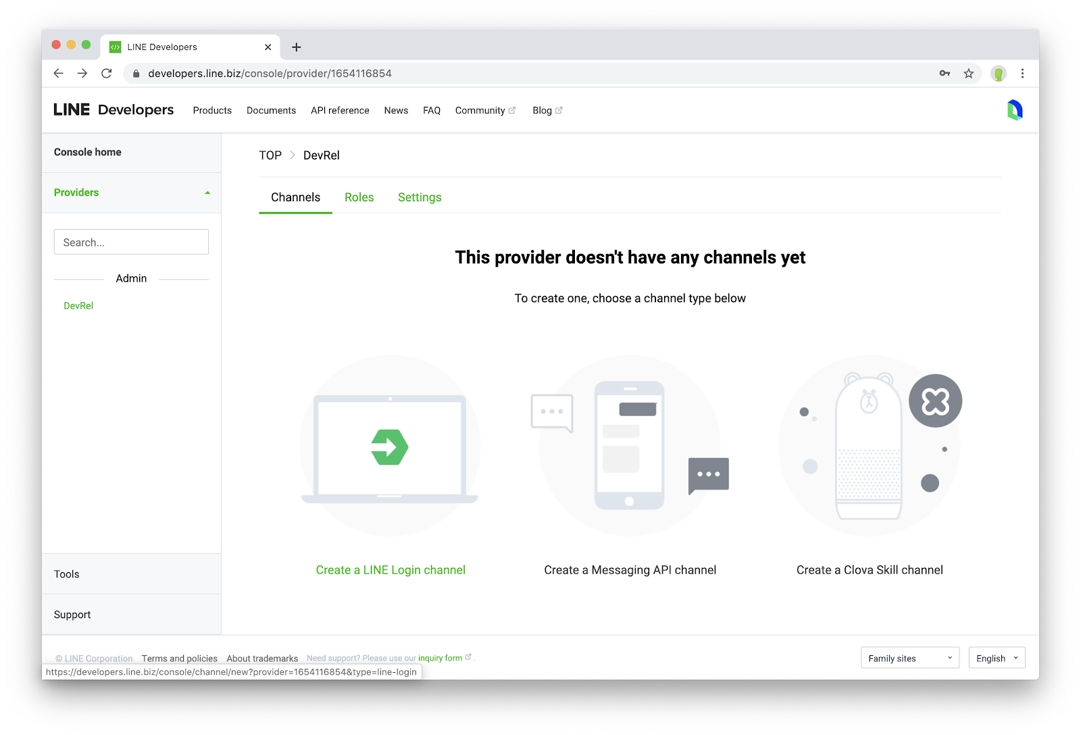Select the LINE Developers browser tab

(x=190, y=47)
